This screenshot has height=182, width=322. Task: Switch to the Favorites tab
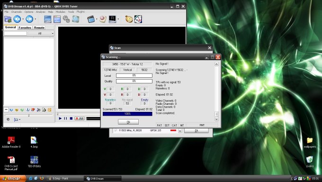click(x=25, y=27)
